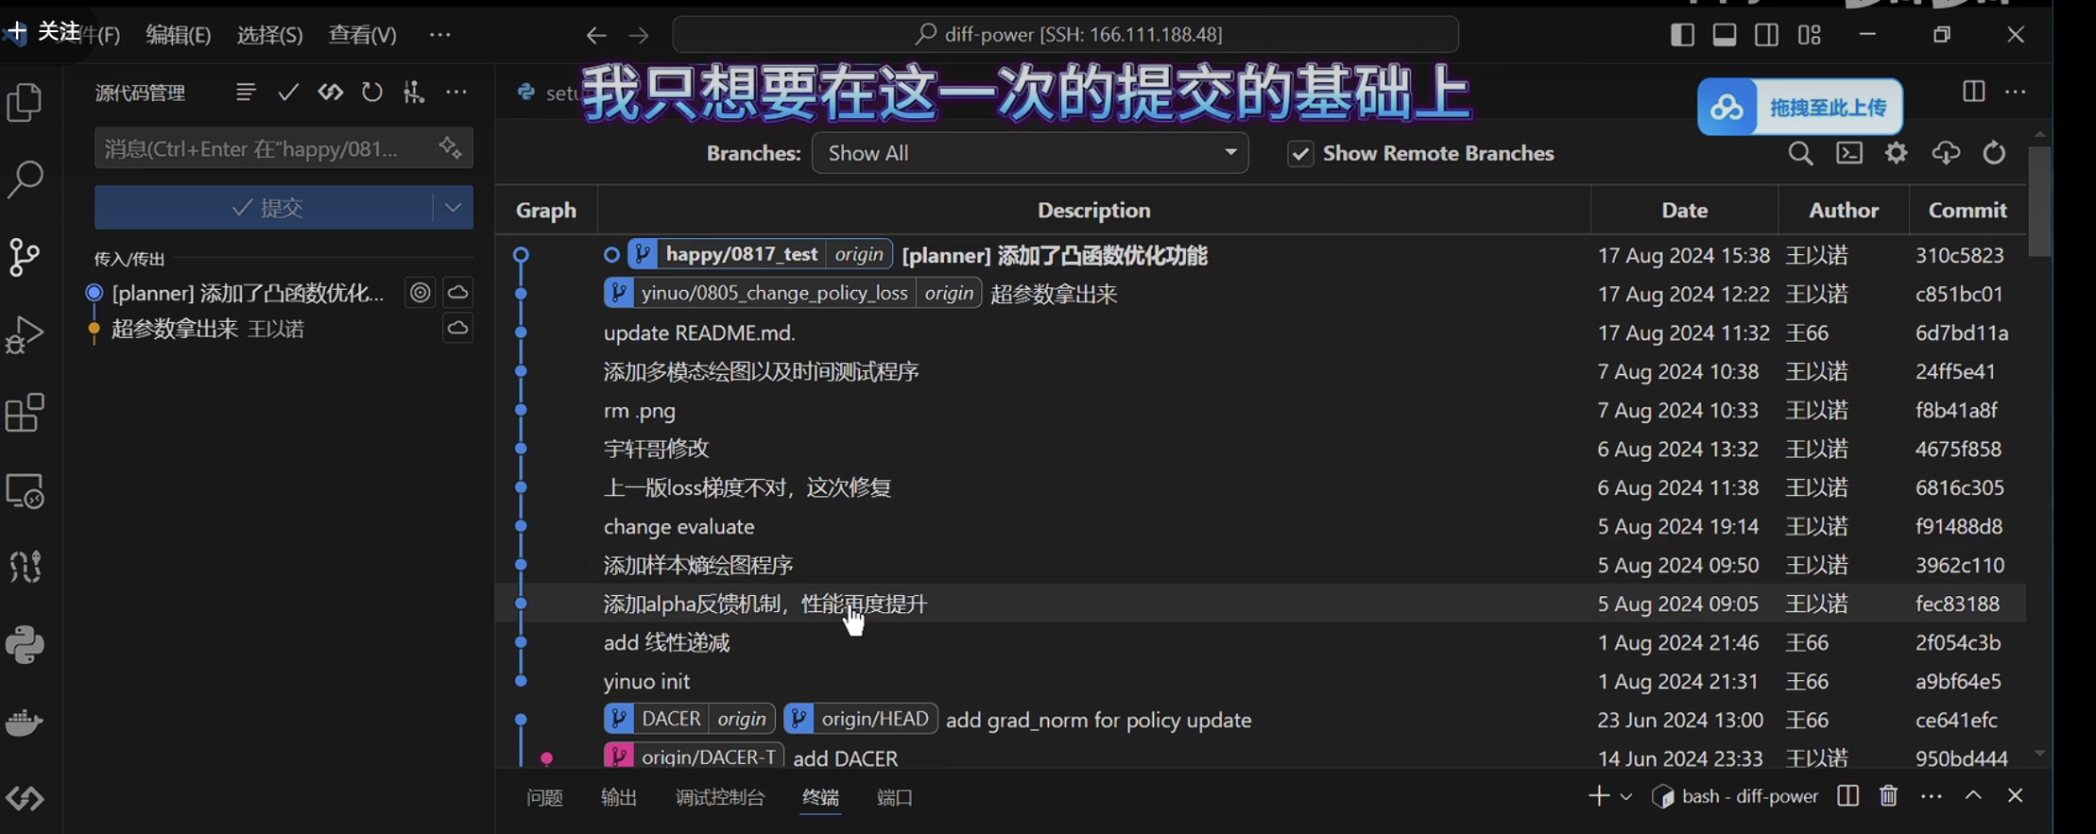Select commit 'change evaluate' row
The image size is (2096, 834).
(1261, 526)
